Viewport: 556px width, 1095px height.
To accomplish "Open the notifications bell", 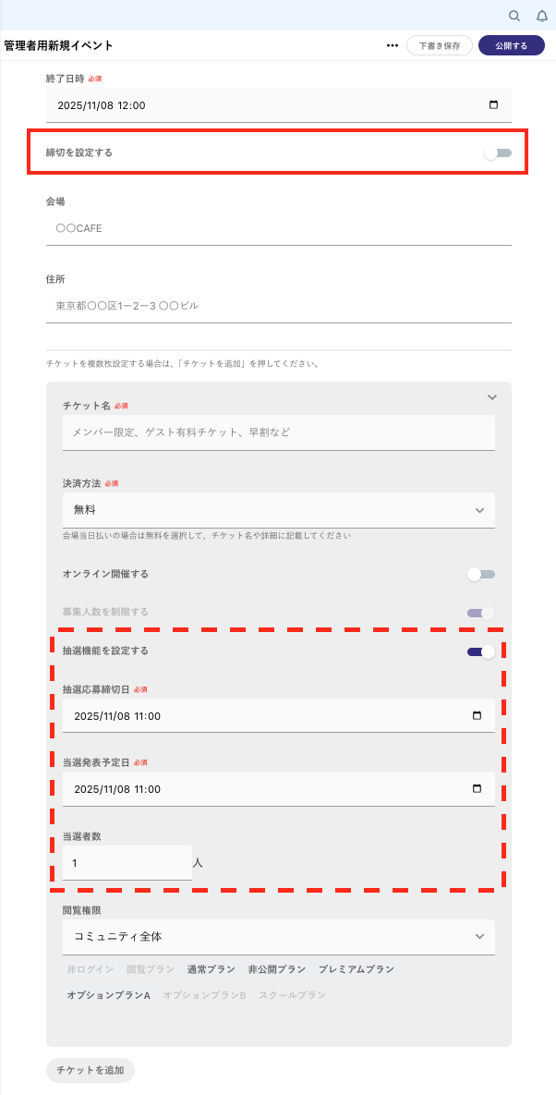I will click(x=542, y=16).
